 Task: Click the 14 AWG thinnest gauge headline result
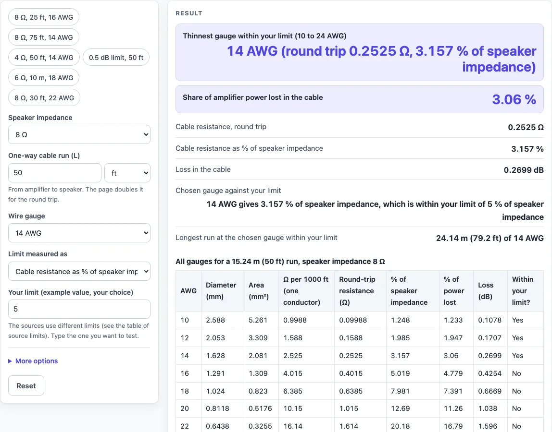381,59
